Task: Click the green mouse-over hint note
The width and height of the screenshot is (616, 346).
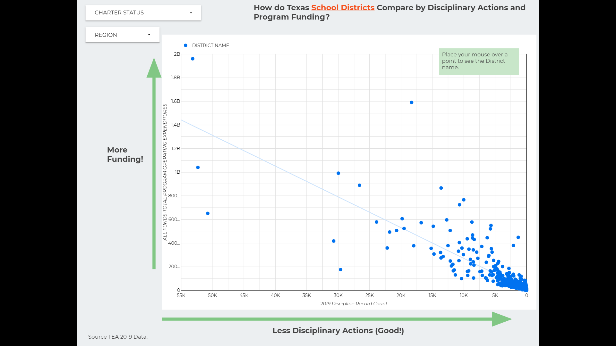Action: coord(478,62)
